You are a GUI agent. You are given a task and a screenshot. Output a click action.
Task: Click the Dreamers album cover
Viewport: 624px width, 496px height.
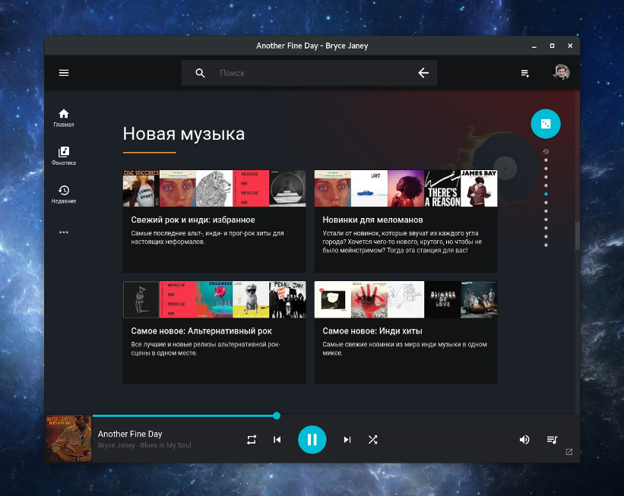pos(214,299)
